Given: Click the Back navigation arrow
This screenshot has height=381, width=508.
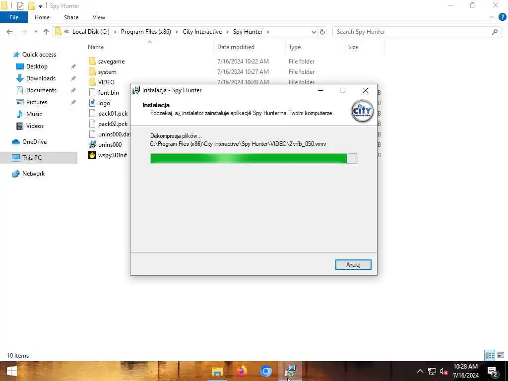Looking at the screenshot, I should coord(10,32).
